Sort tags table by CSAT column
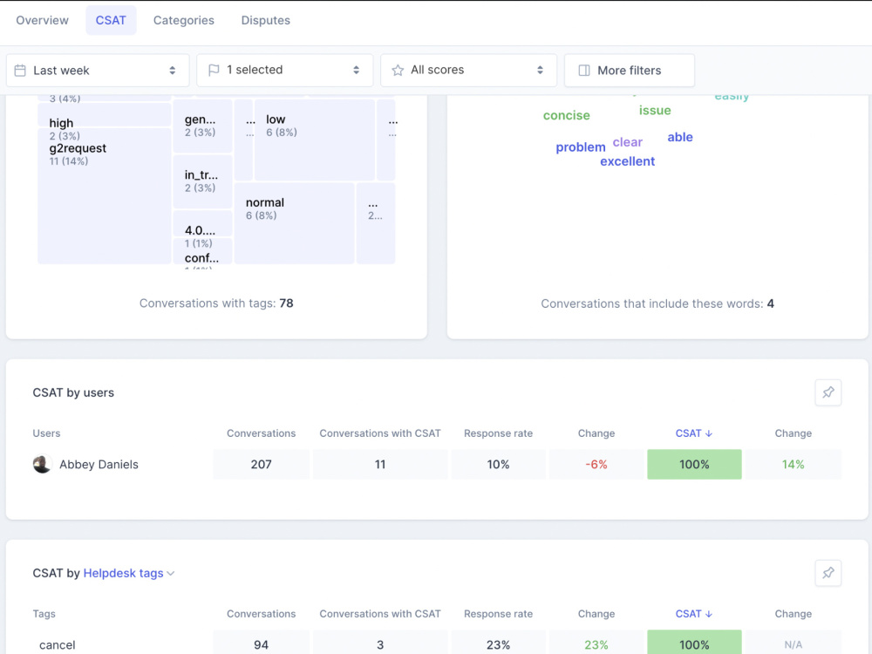Image resolution: width=872 pixels, height=654 pixels. (693, 614)
